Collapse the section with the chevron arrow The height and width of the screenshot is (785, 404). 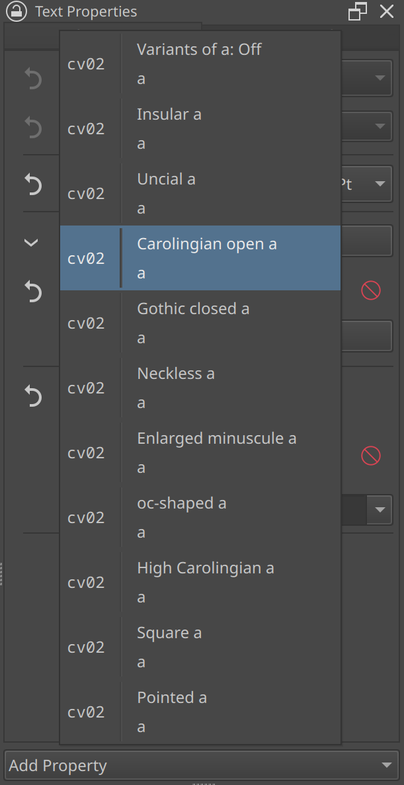point(31,243)
